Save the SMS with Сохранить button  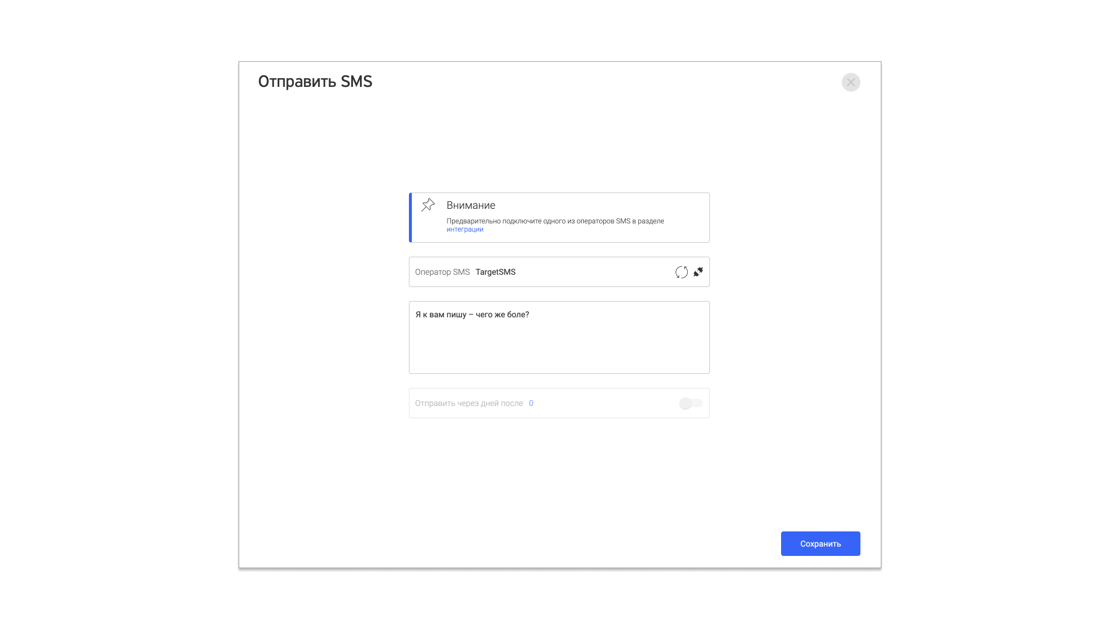[x=821, y=544]
